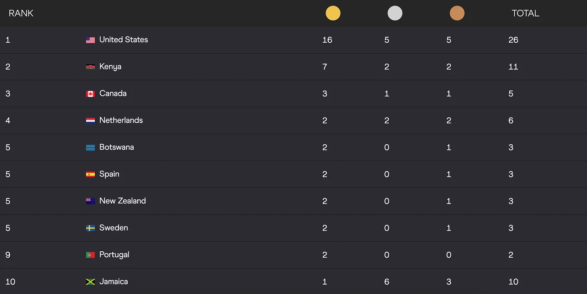Click the Netherlands flag icon
The image size is (587, 294).
tap(90, 121)
